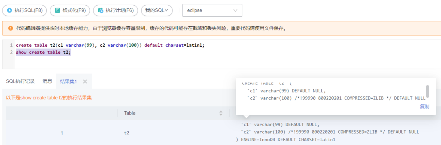
Task: Close the 结果集1 tab
Action: click(85, 81)
